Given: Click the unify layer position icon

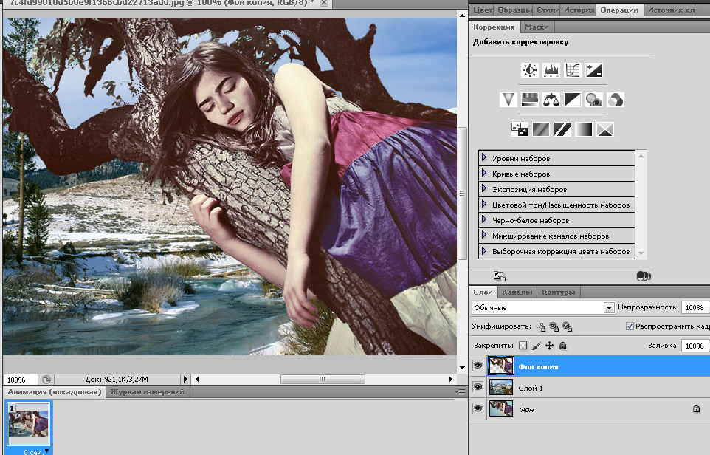Looking at the screenshot, I should pos(541,326).
